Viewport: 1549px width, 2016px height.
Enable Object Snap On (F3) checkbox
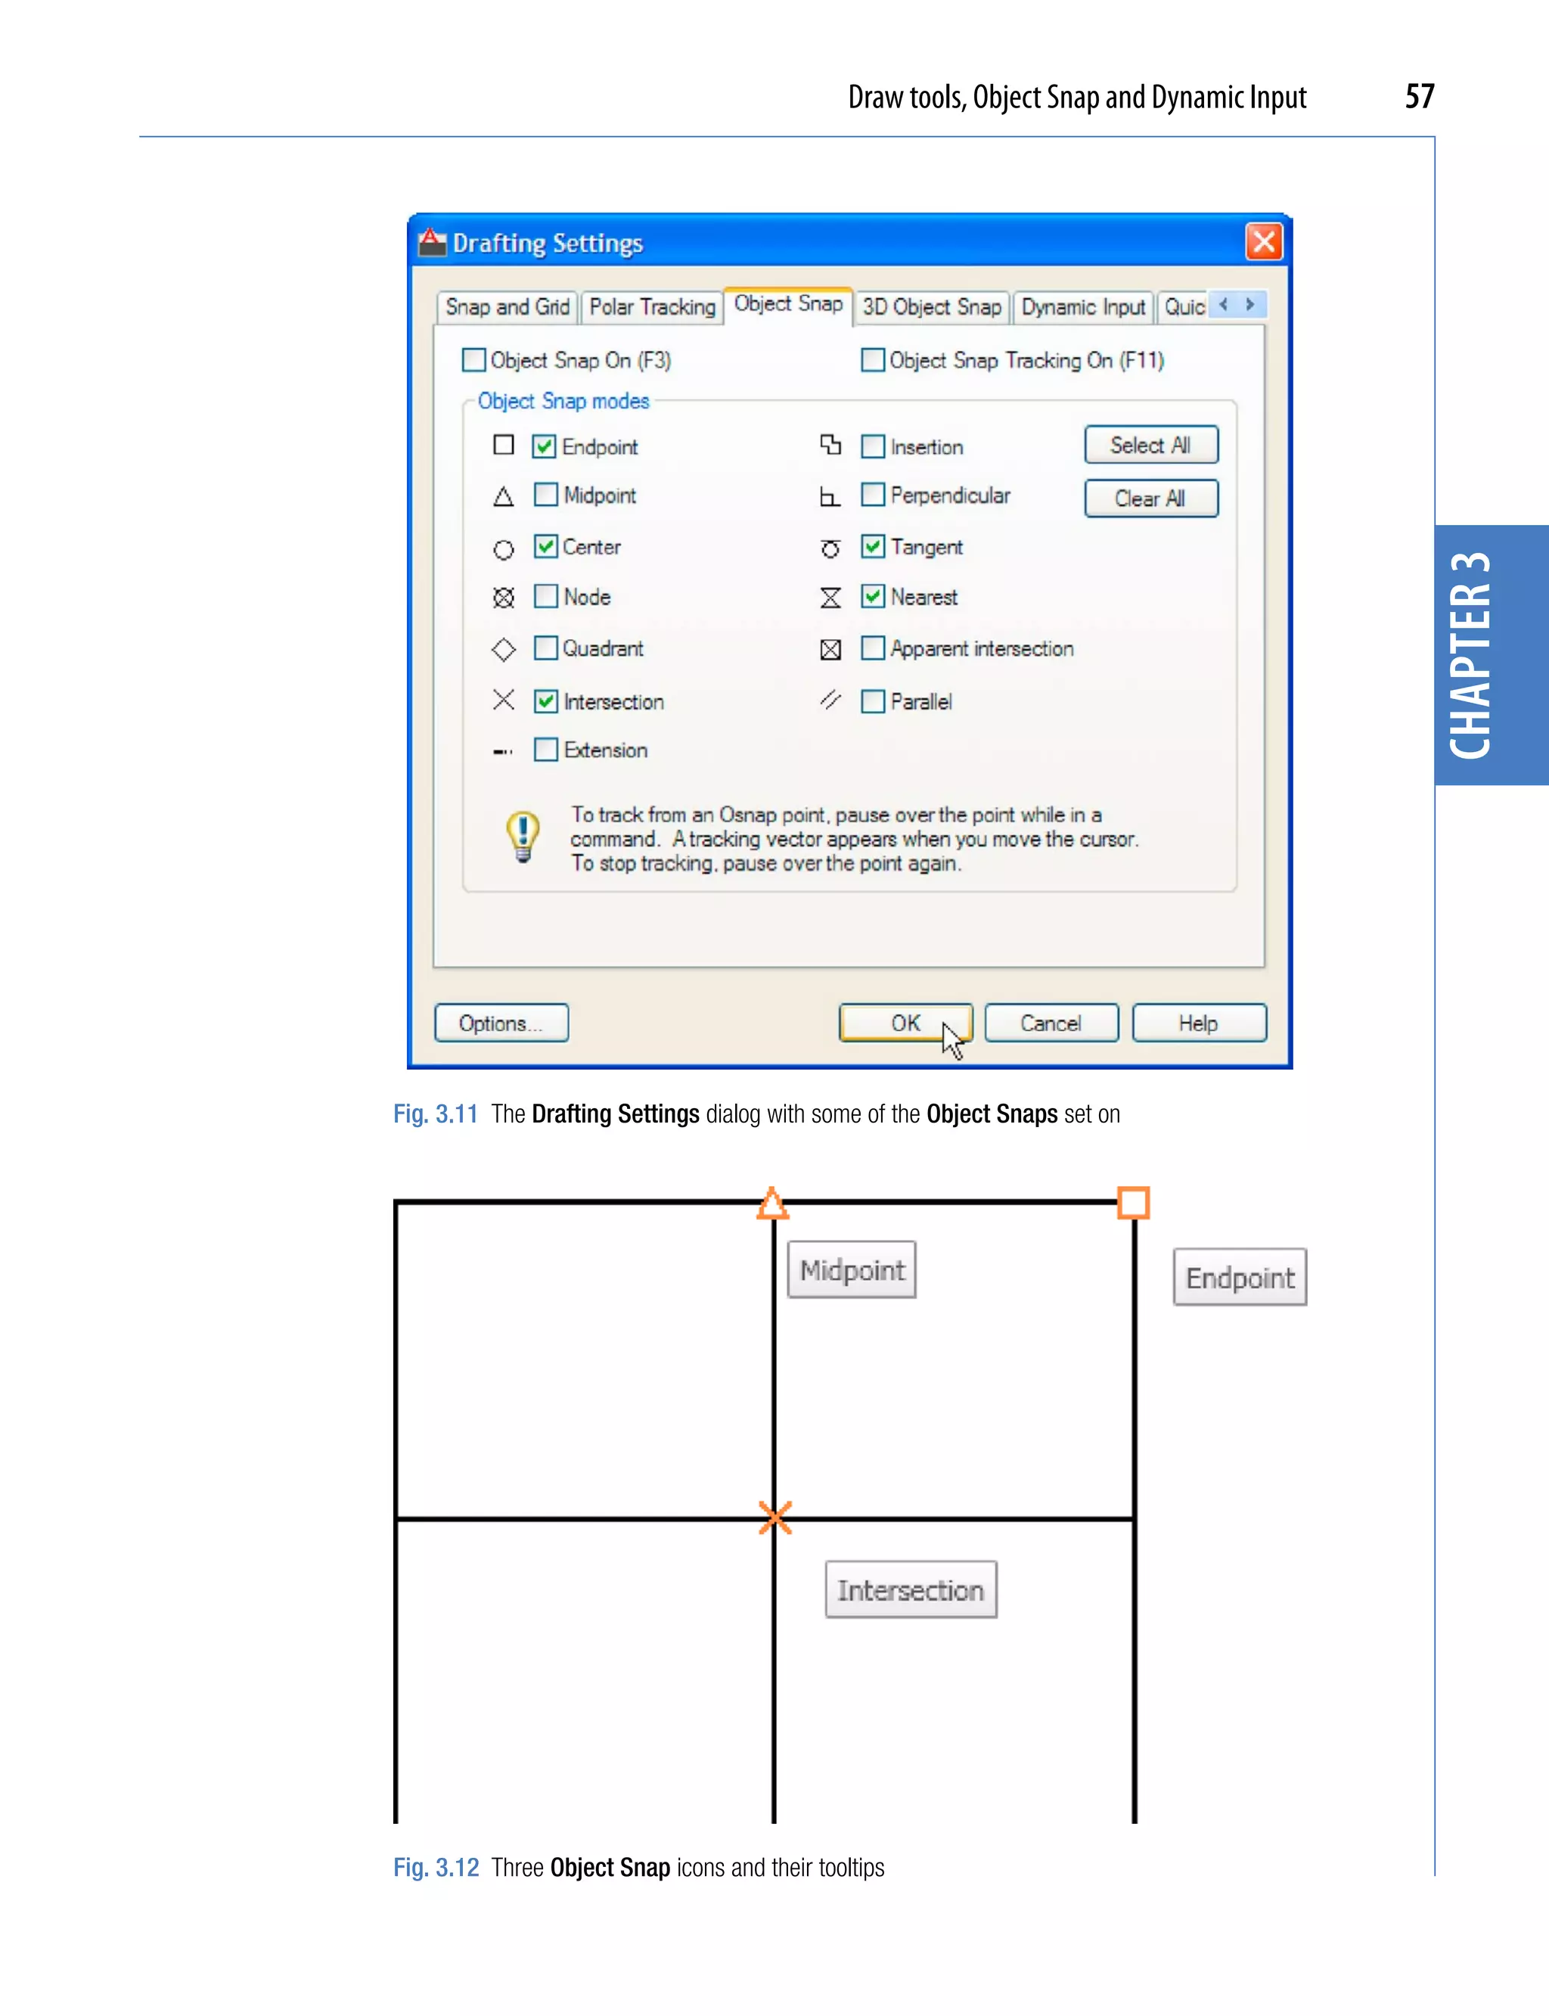point(474,359)
